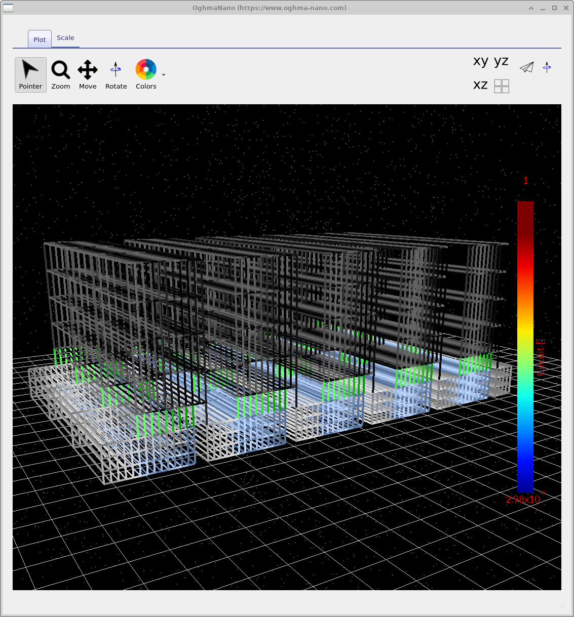Activate the Zoom tool
574x617 pixels.
tap(60, 74)
